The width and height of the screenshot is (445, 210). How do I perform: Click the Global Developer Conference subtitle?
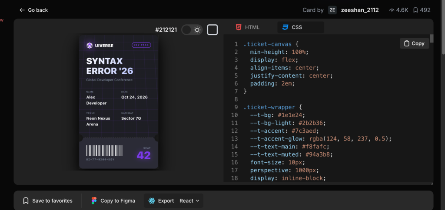[x=109, y=80]
